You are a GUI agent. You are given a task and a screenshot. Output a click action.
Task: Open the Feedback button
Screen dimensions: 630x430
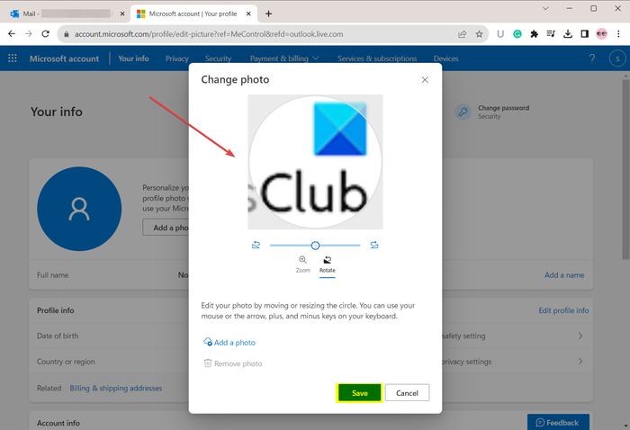(558, 423)
